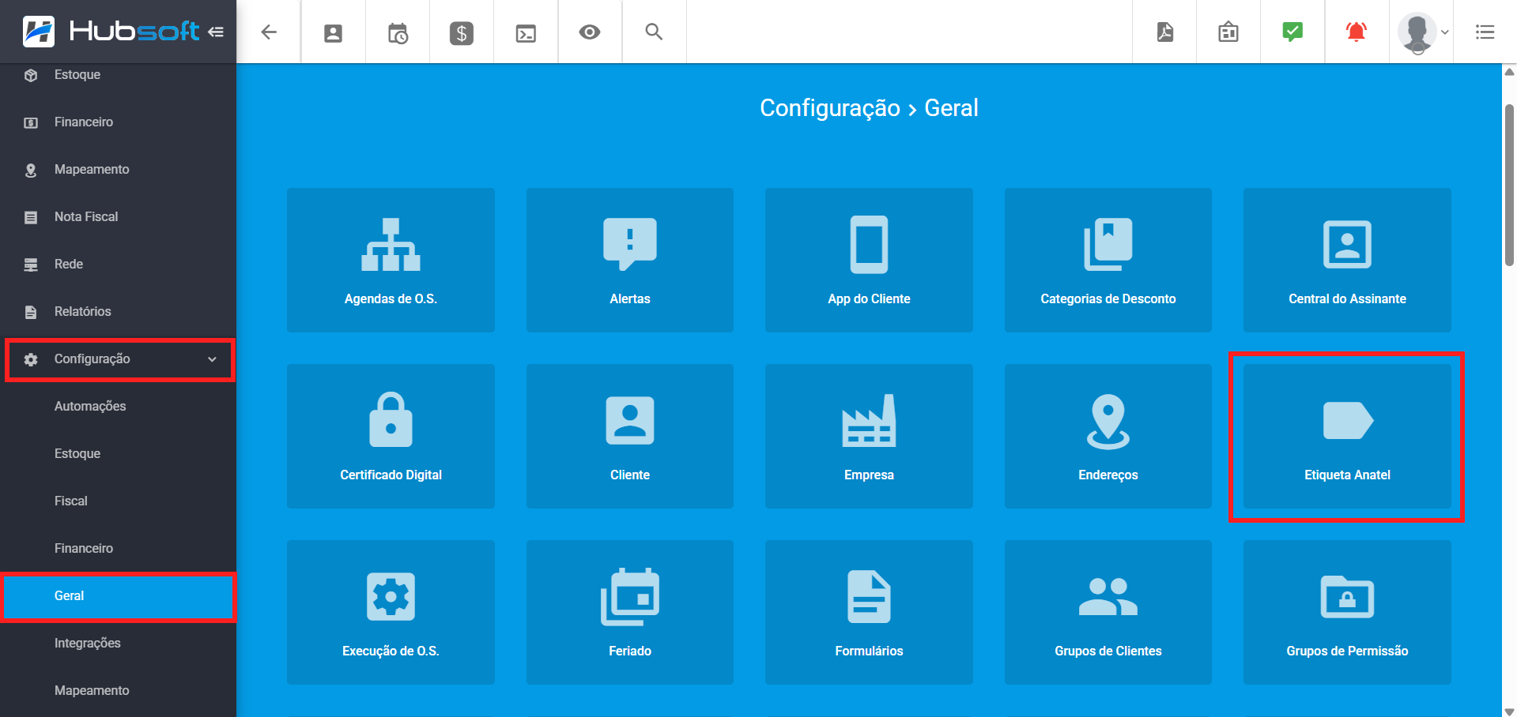1517x717 pixels.
Task: Open the search toolbar icon
Action: pos(653,32)
